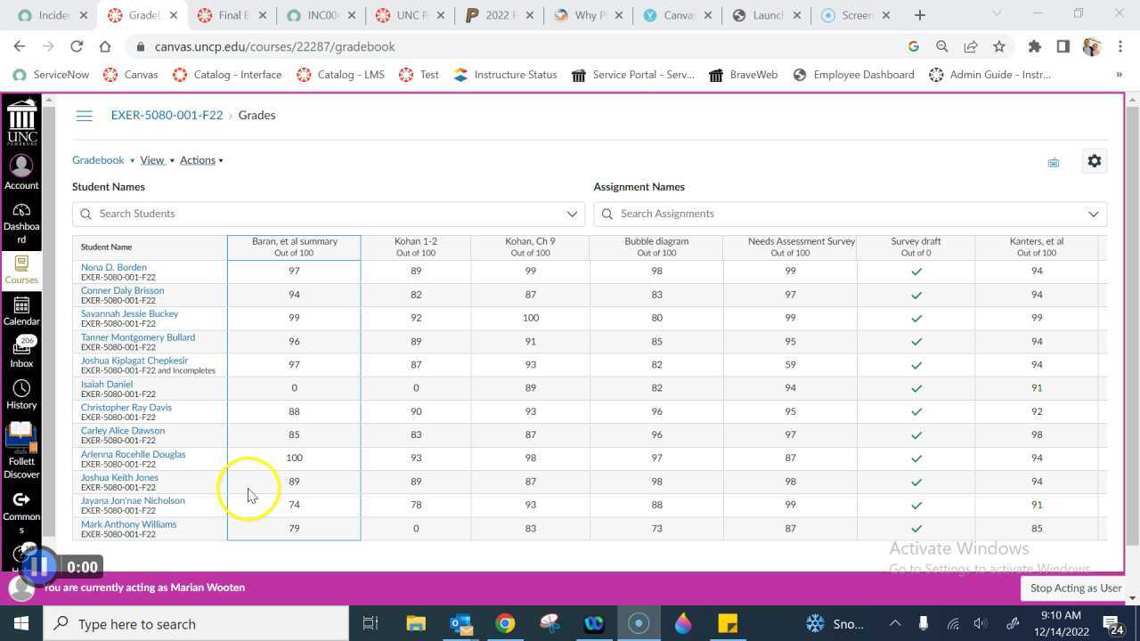Open History in the global navigation

[21, 394]
